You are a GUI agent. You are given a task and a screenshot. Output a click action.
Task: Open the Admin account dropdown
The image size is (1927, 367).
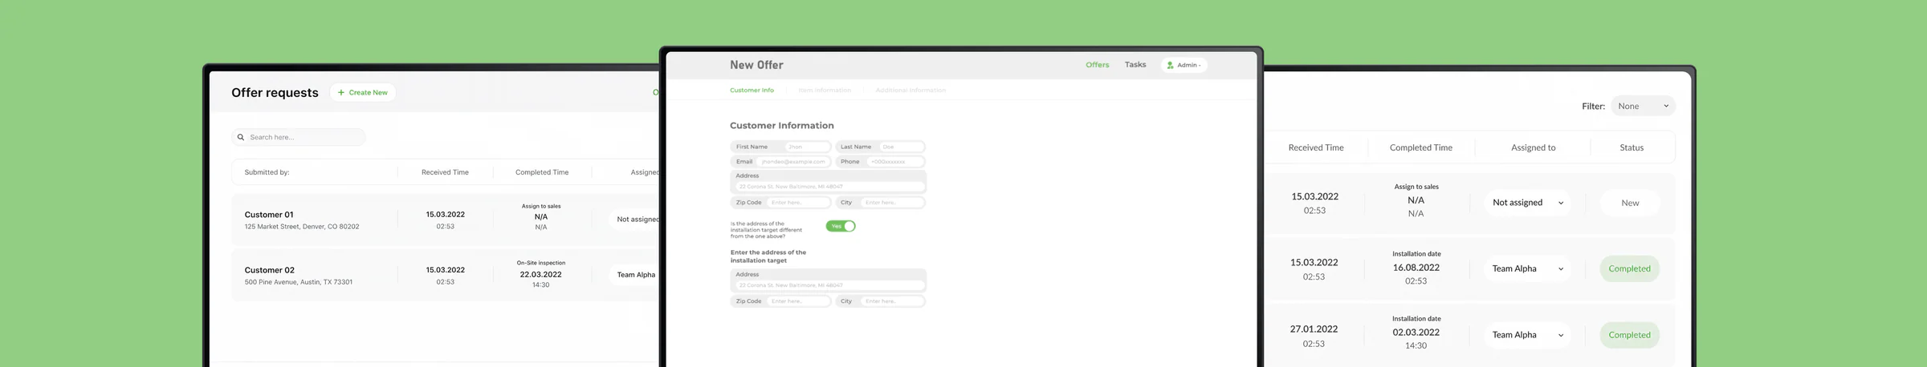pyautogui.click(x=1183, y=65)
